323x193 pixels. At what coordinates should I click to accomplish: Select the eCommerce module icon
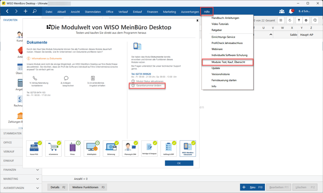pos(54,148)
